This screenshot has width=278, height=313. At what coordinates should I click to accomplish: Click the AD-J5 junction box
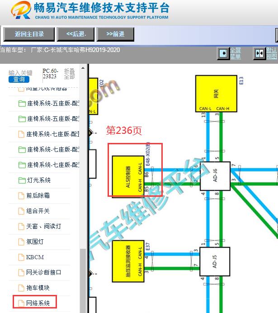215,261
